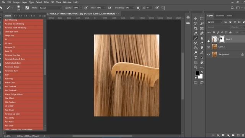The width and height of the screenshot is (245, 138).
Task: Select the Layer 3 mask thumbnail
Action: tap(222, 39)
